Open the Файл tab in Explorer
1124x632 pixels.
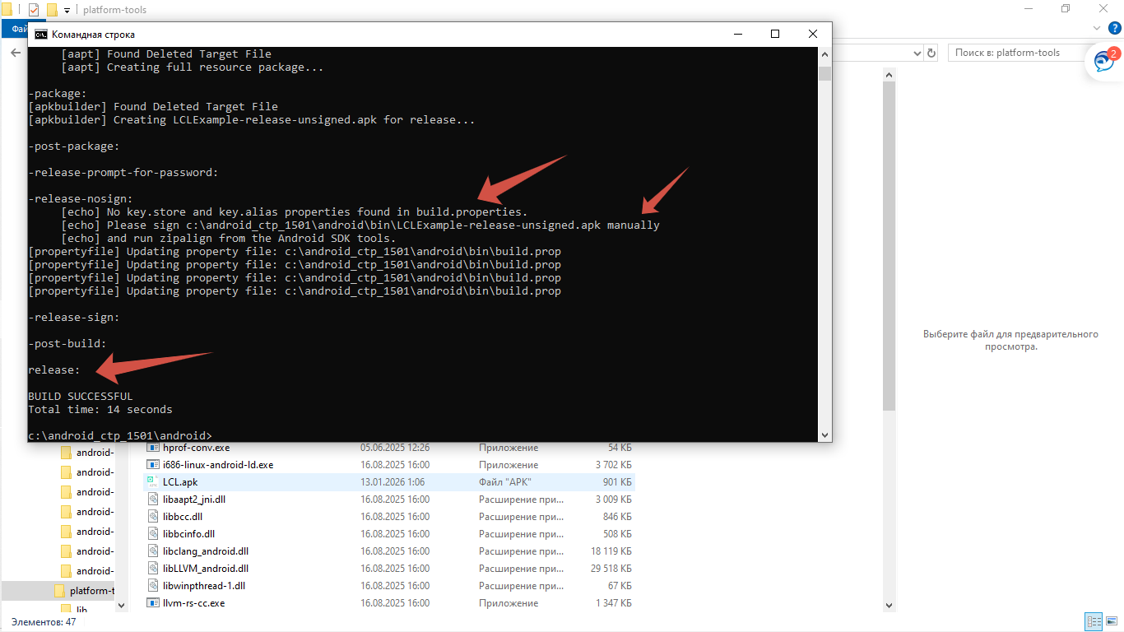pos(16,29)
